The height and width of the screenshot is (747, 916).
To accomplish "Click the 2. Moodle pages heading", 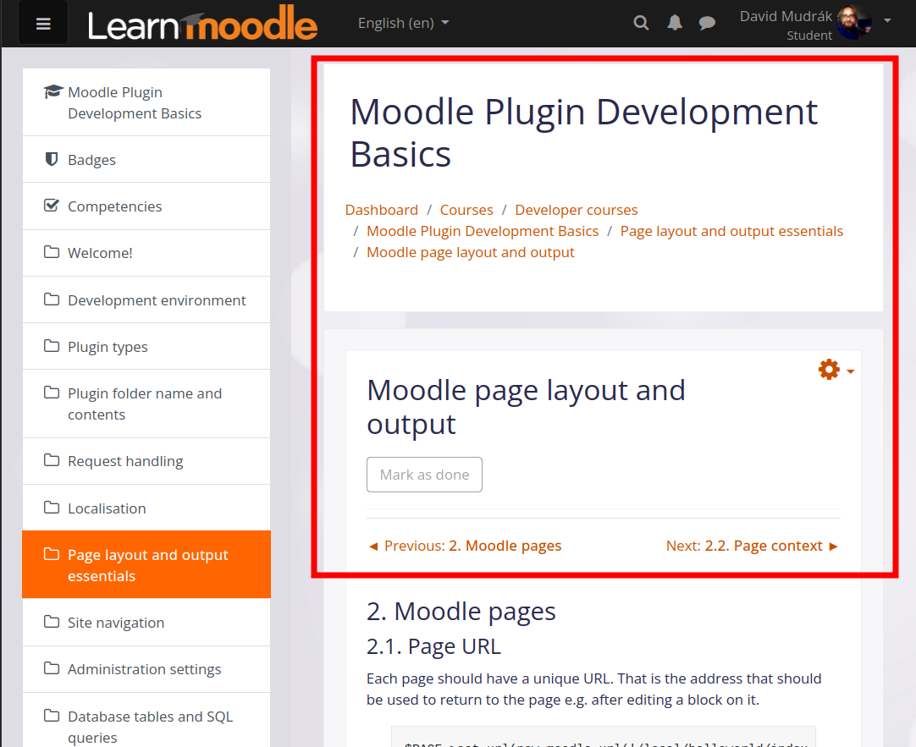I will 461,612.
